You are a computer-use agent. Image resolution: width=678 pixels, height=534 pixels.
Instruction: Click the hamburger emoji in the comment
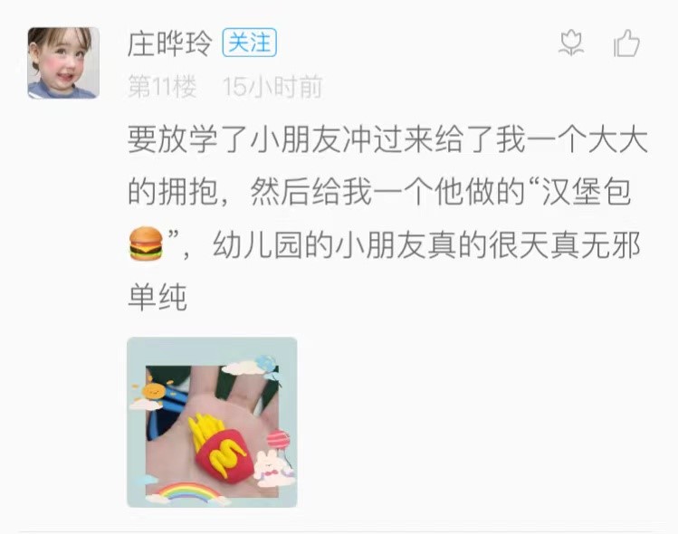(x=147, y=243)
